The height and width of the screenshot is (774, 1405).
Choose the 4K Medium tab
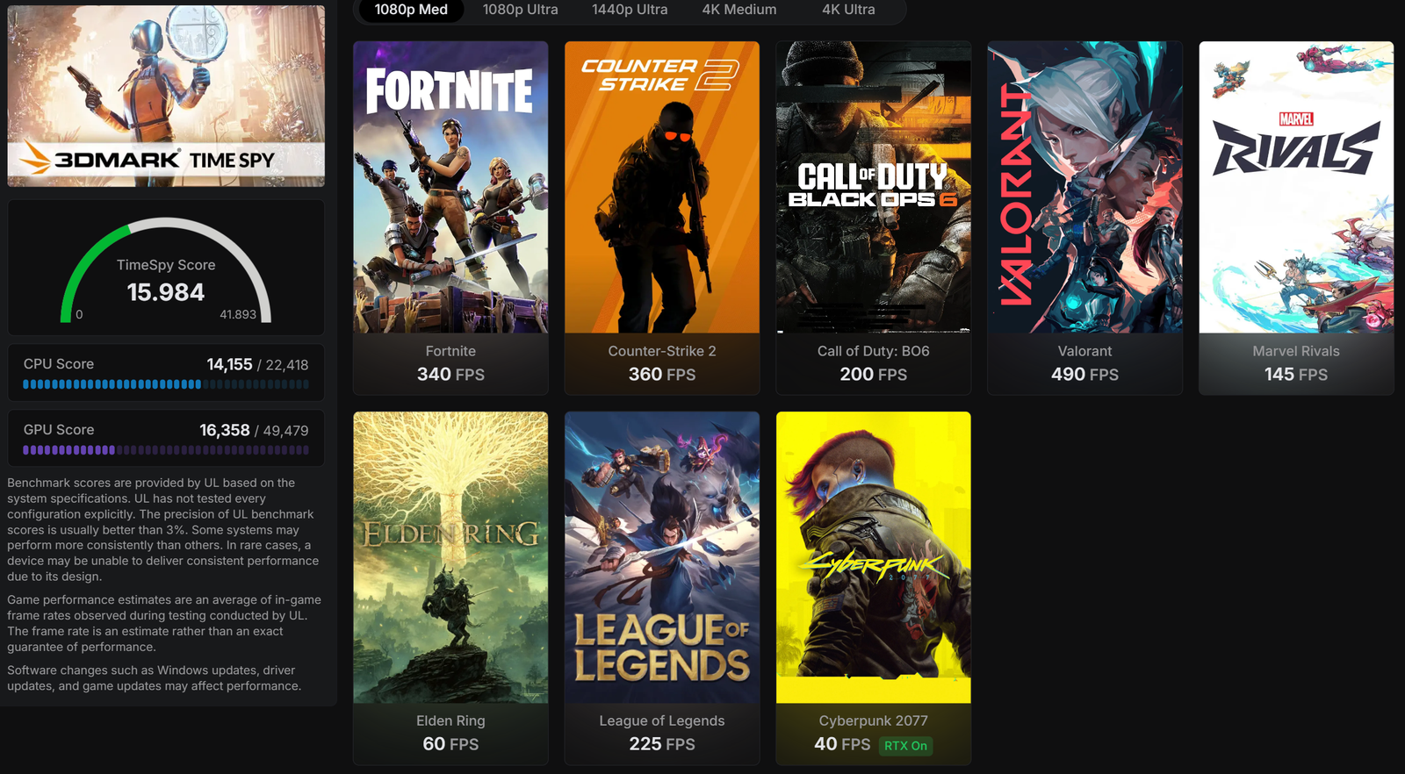click(x=739, y=10)
